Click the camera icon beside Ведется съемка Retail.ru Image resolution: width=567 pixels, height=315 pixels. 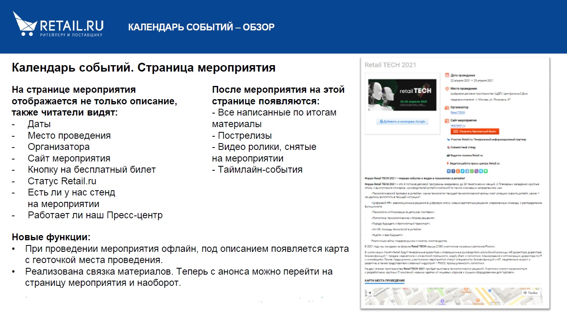448,156
